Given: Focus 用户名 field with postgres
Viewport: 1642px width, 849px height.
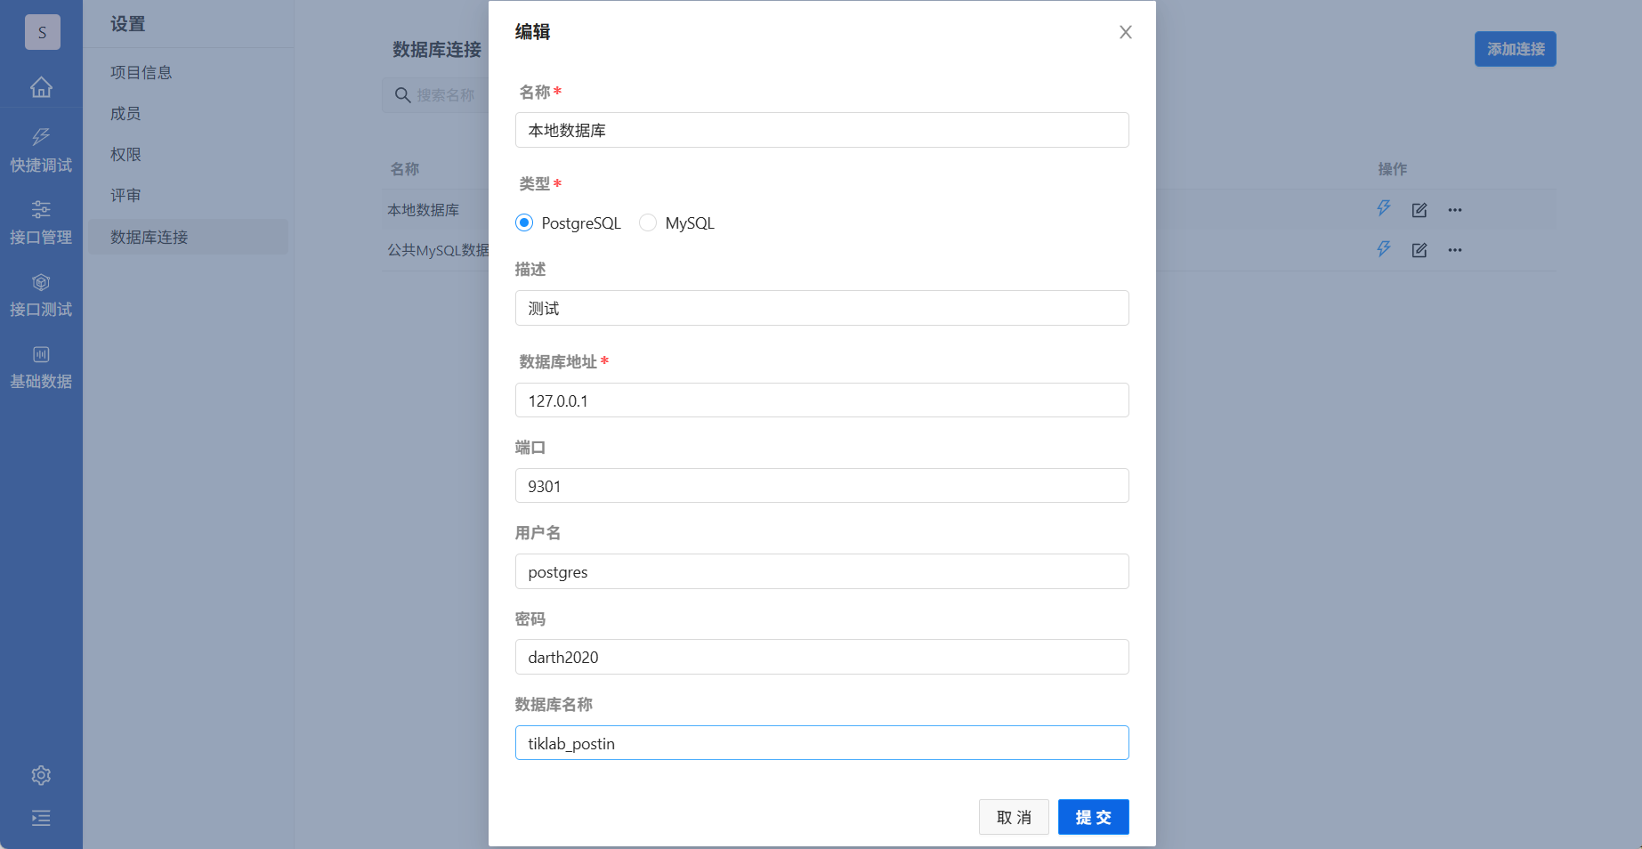Looking at the screenshot, I should tap(821, 571).
